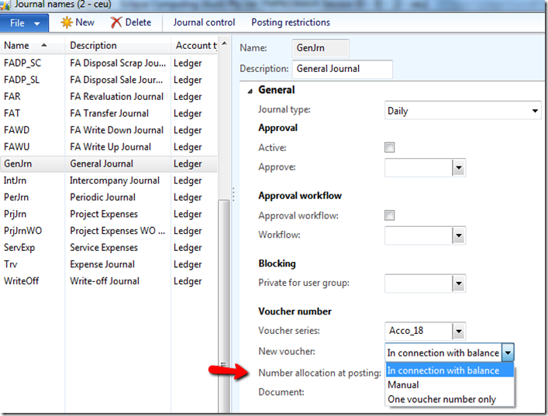Choose Manual voucher option
This screenshot has height=416, width=548.
click(450, 384)
